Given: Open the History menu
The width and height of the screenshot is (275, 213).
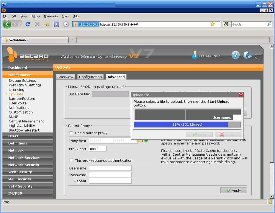Looking at the screenshot, I should 35,16.
